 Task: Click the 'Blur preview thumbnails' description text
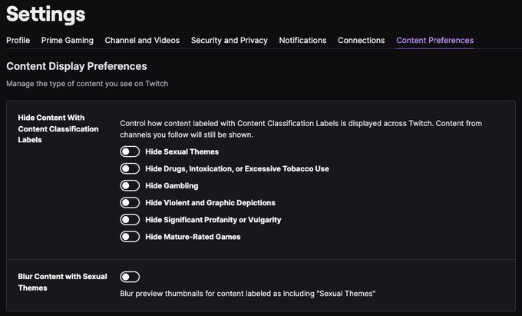click(x=248, y=294)
